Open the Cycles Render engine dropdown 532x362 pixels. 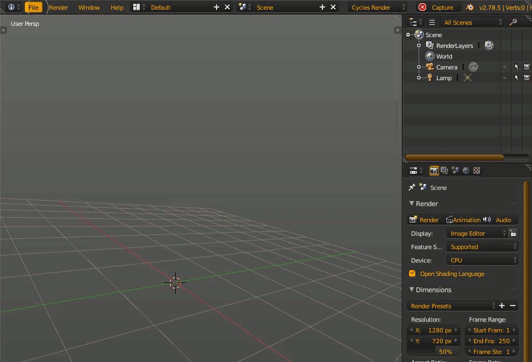tap(378, 7)
